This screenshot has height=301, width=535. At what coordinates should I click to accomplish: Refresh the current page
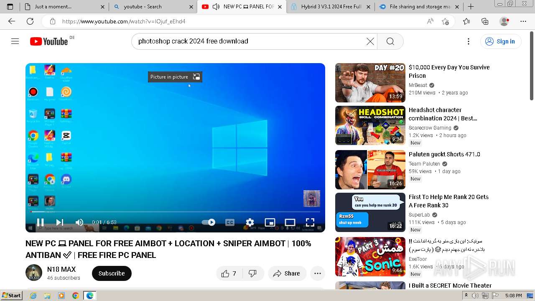click(30, 21)
